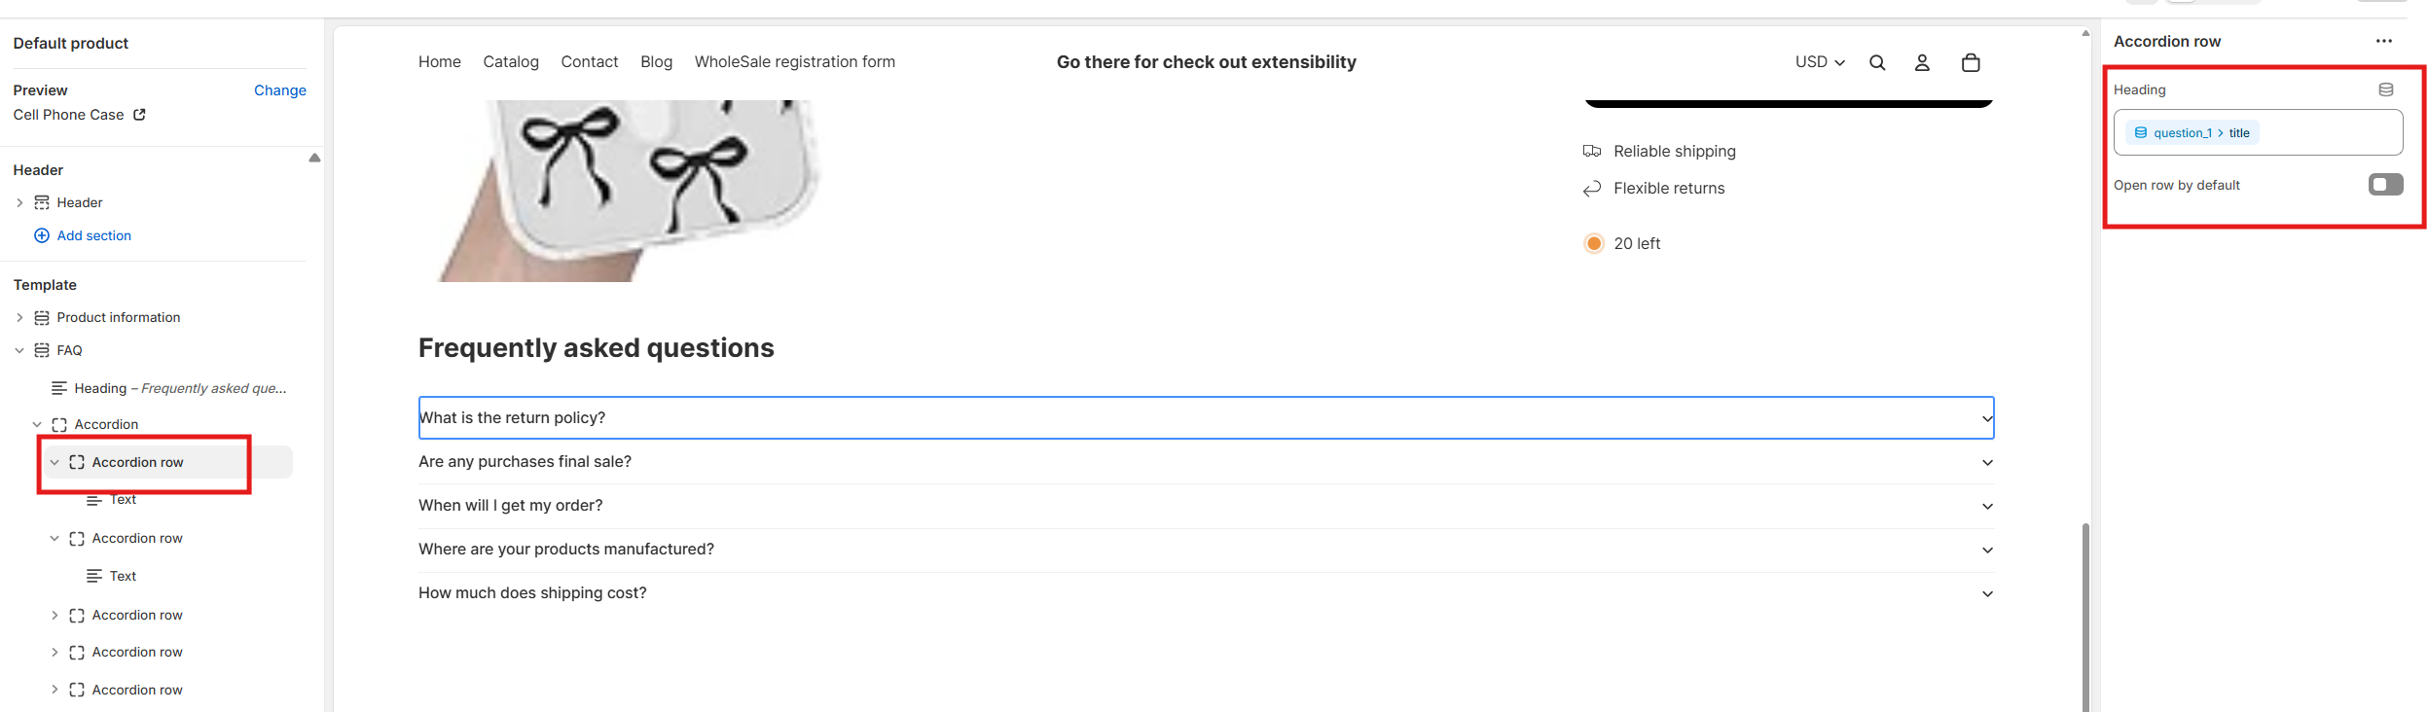Click the external link icon next to Cell Phone Case
The image size is (2428, 712).
139,115
